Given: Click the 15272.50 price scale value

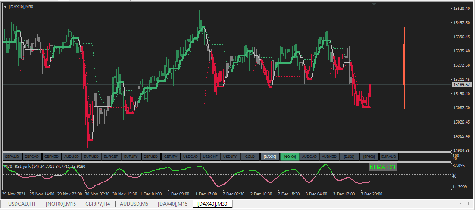Looking at the screenshot, I should point(462,65).
